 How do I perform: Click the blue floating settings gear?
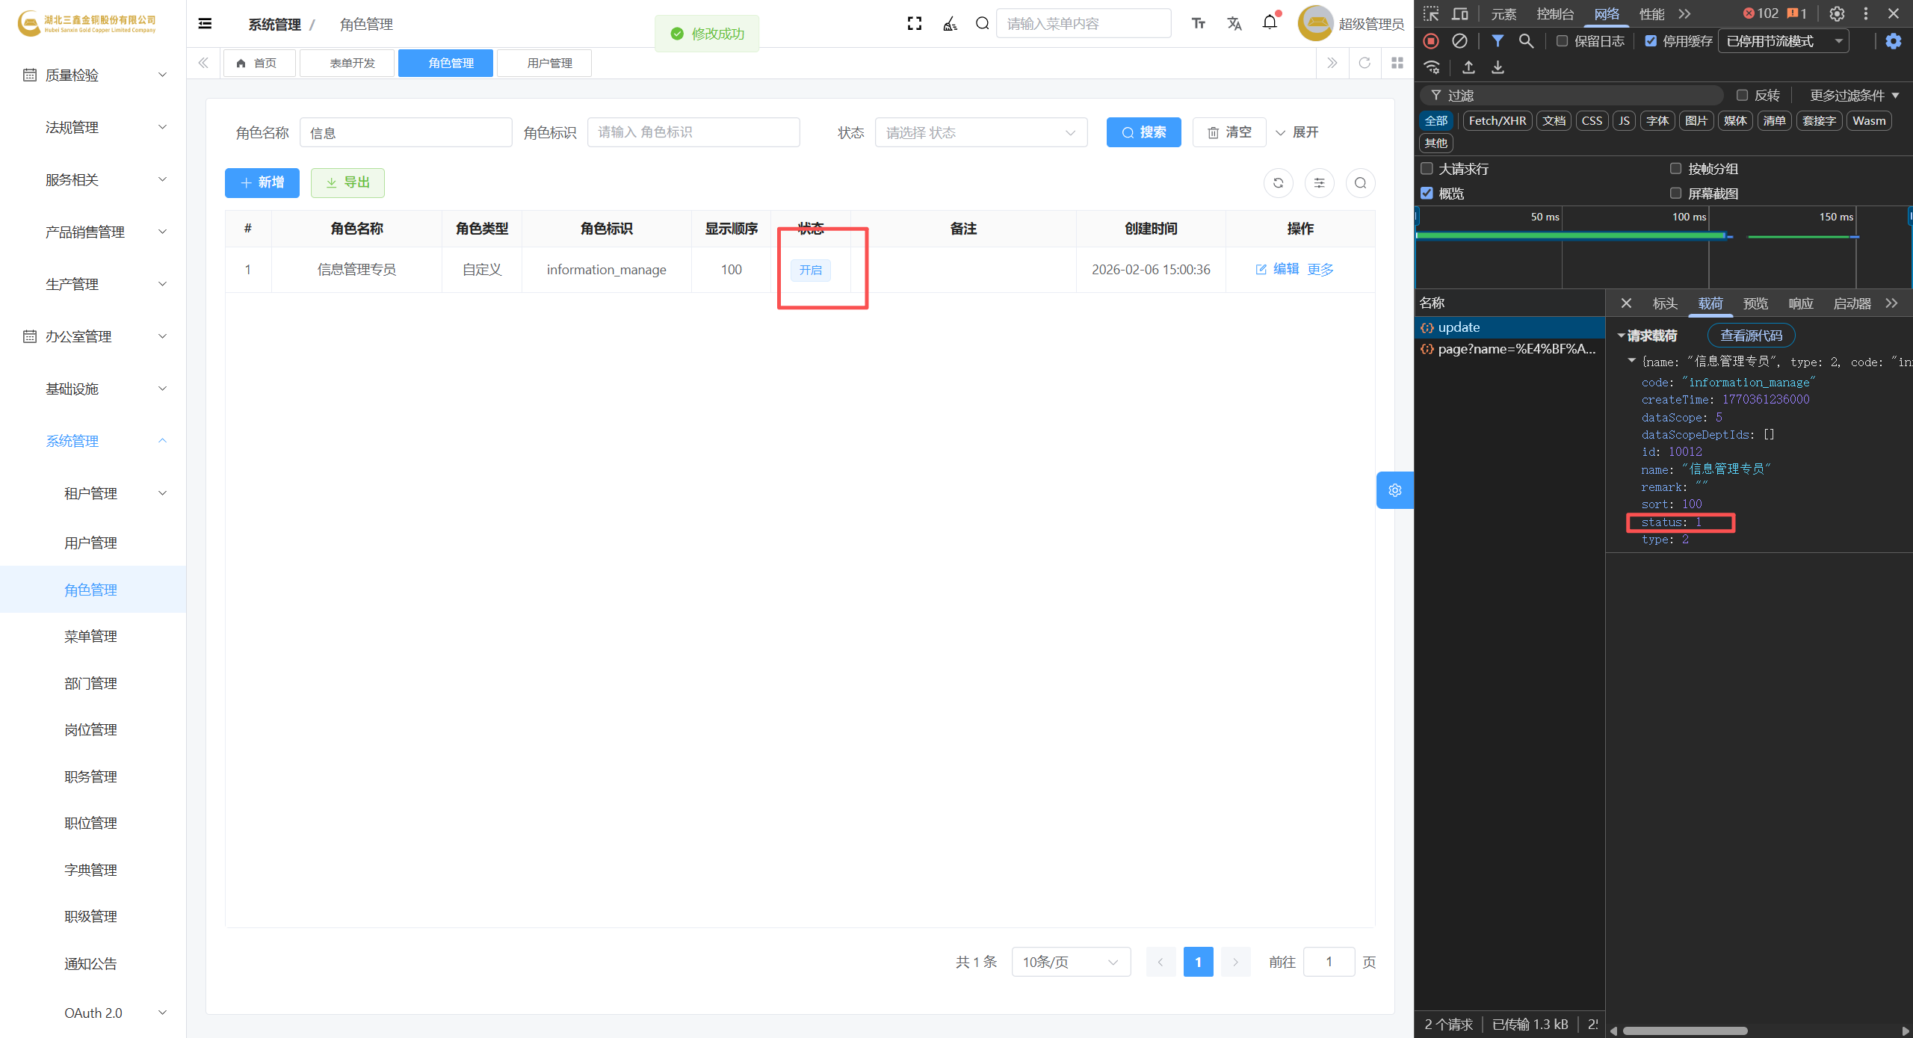[1394, 490]
